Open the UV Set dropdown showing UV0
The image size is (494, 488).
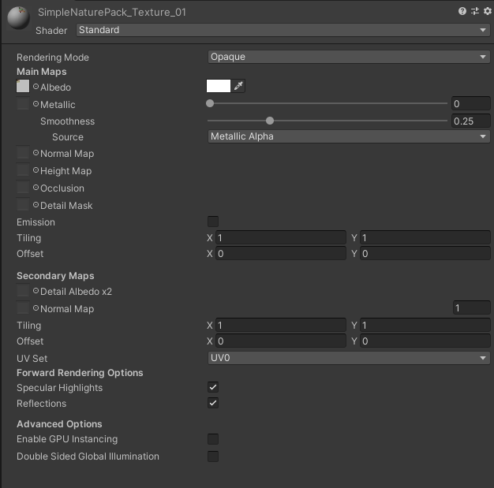coord(349,358)
